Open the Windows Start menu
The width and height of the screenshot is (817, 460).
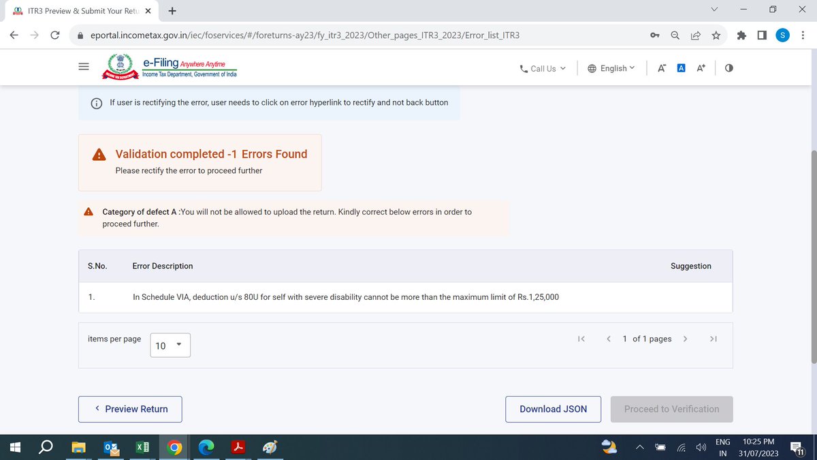click(x=15, y=447)
